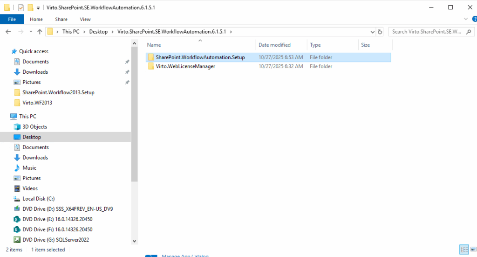Open DVD Drive (D:) SSS_X64FREV_EN-US_DV9

tap(68, 209)
